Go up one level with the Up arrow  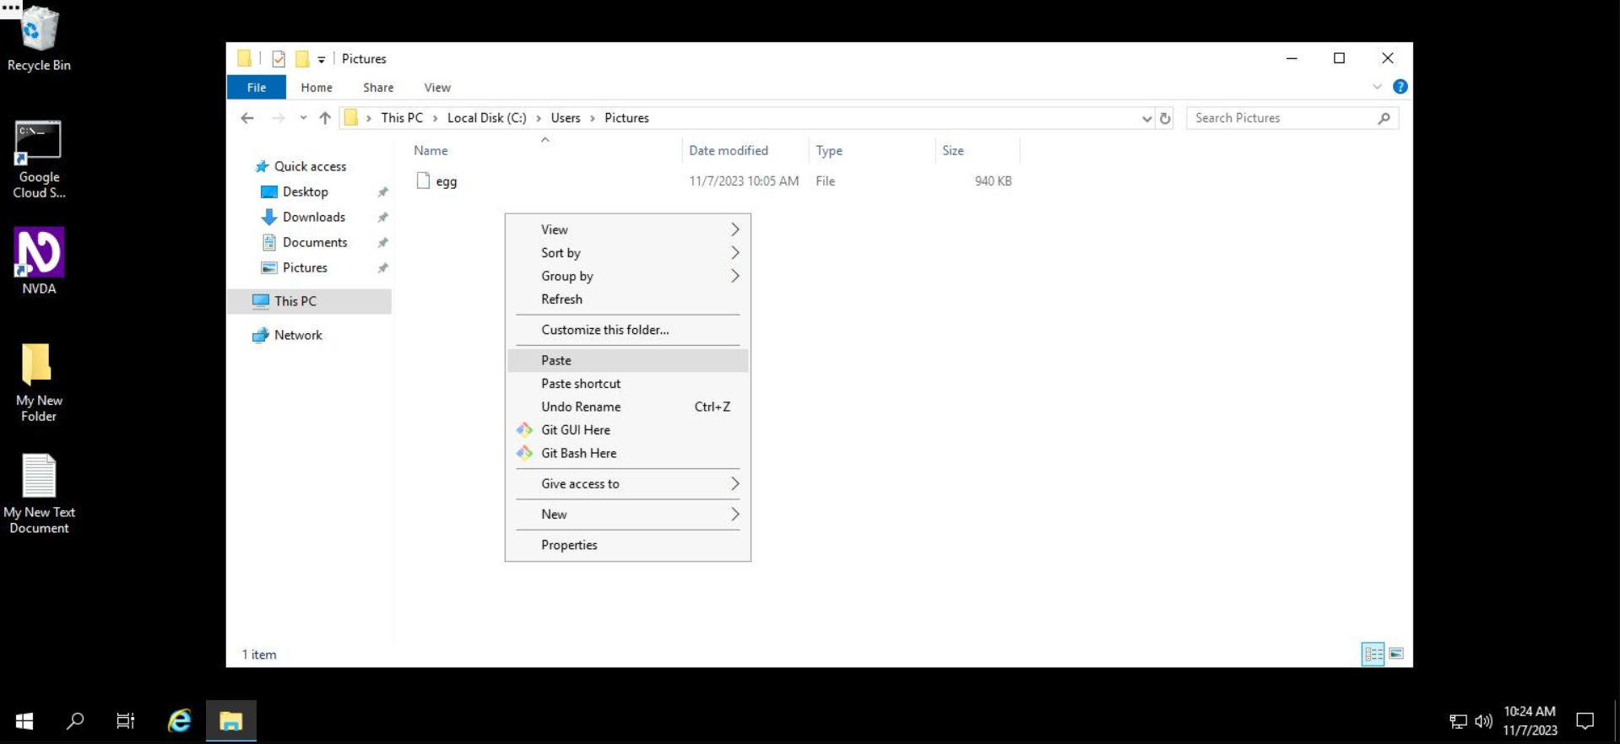(x=325, y=118)
